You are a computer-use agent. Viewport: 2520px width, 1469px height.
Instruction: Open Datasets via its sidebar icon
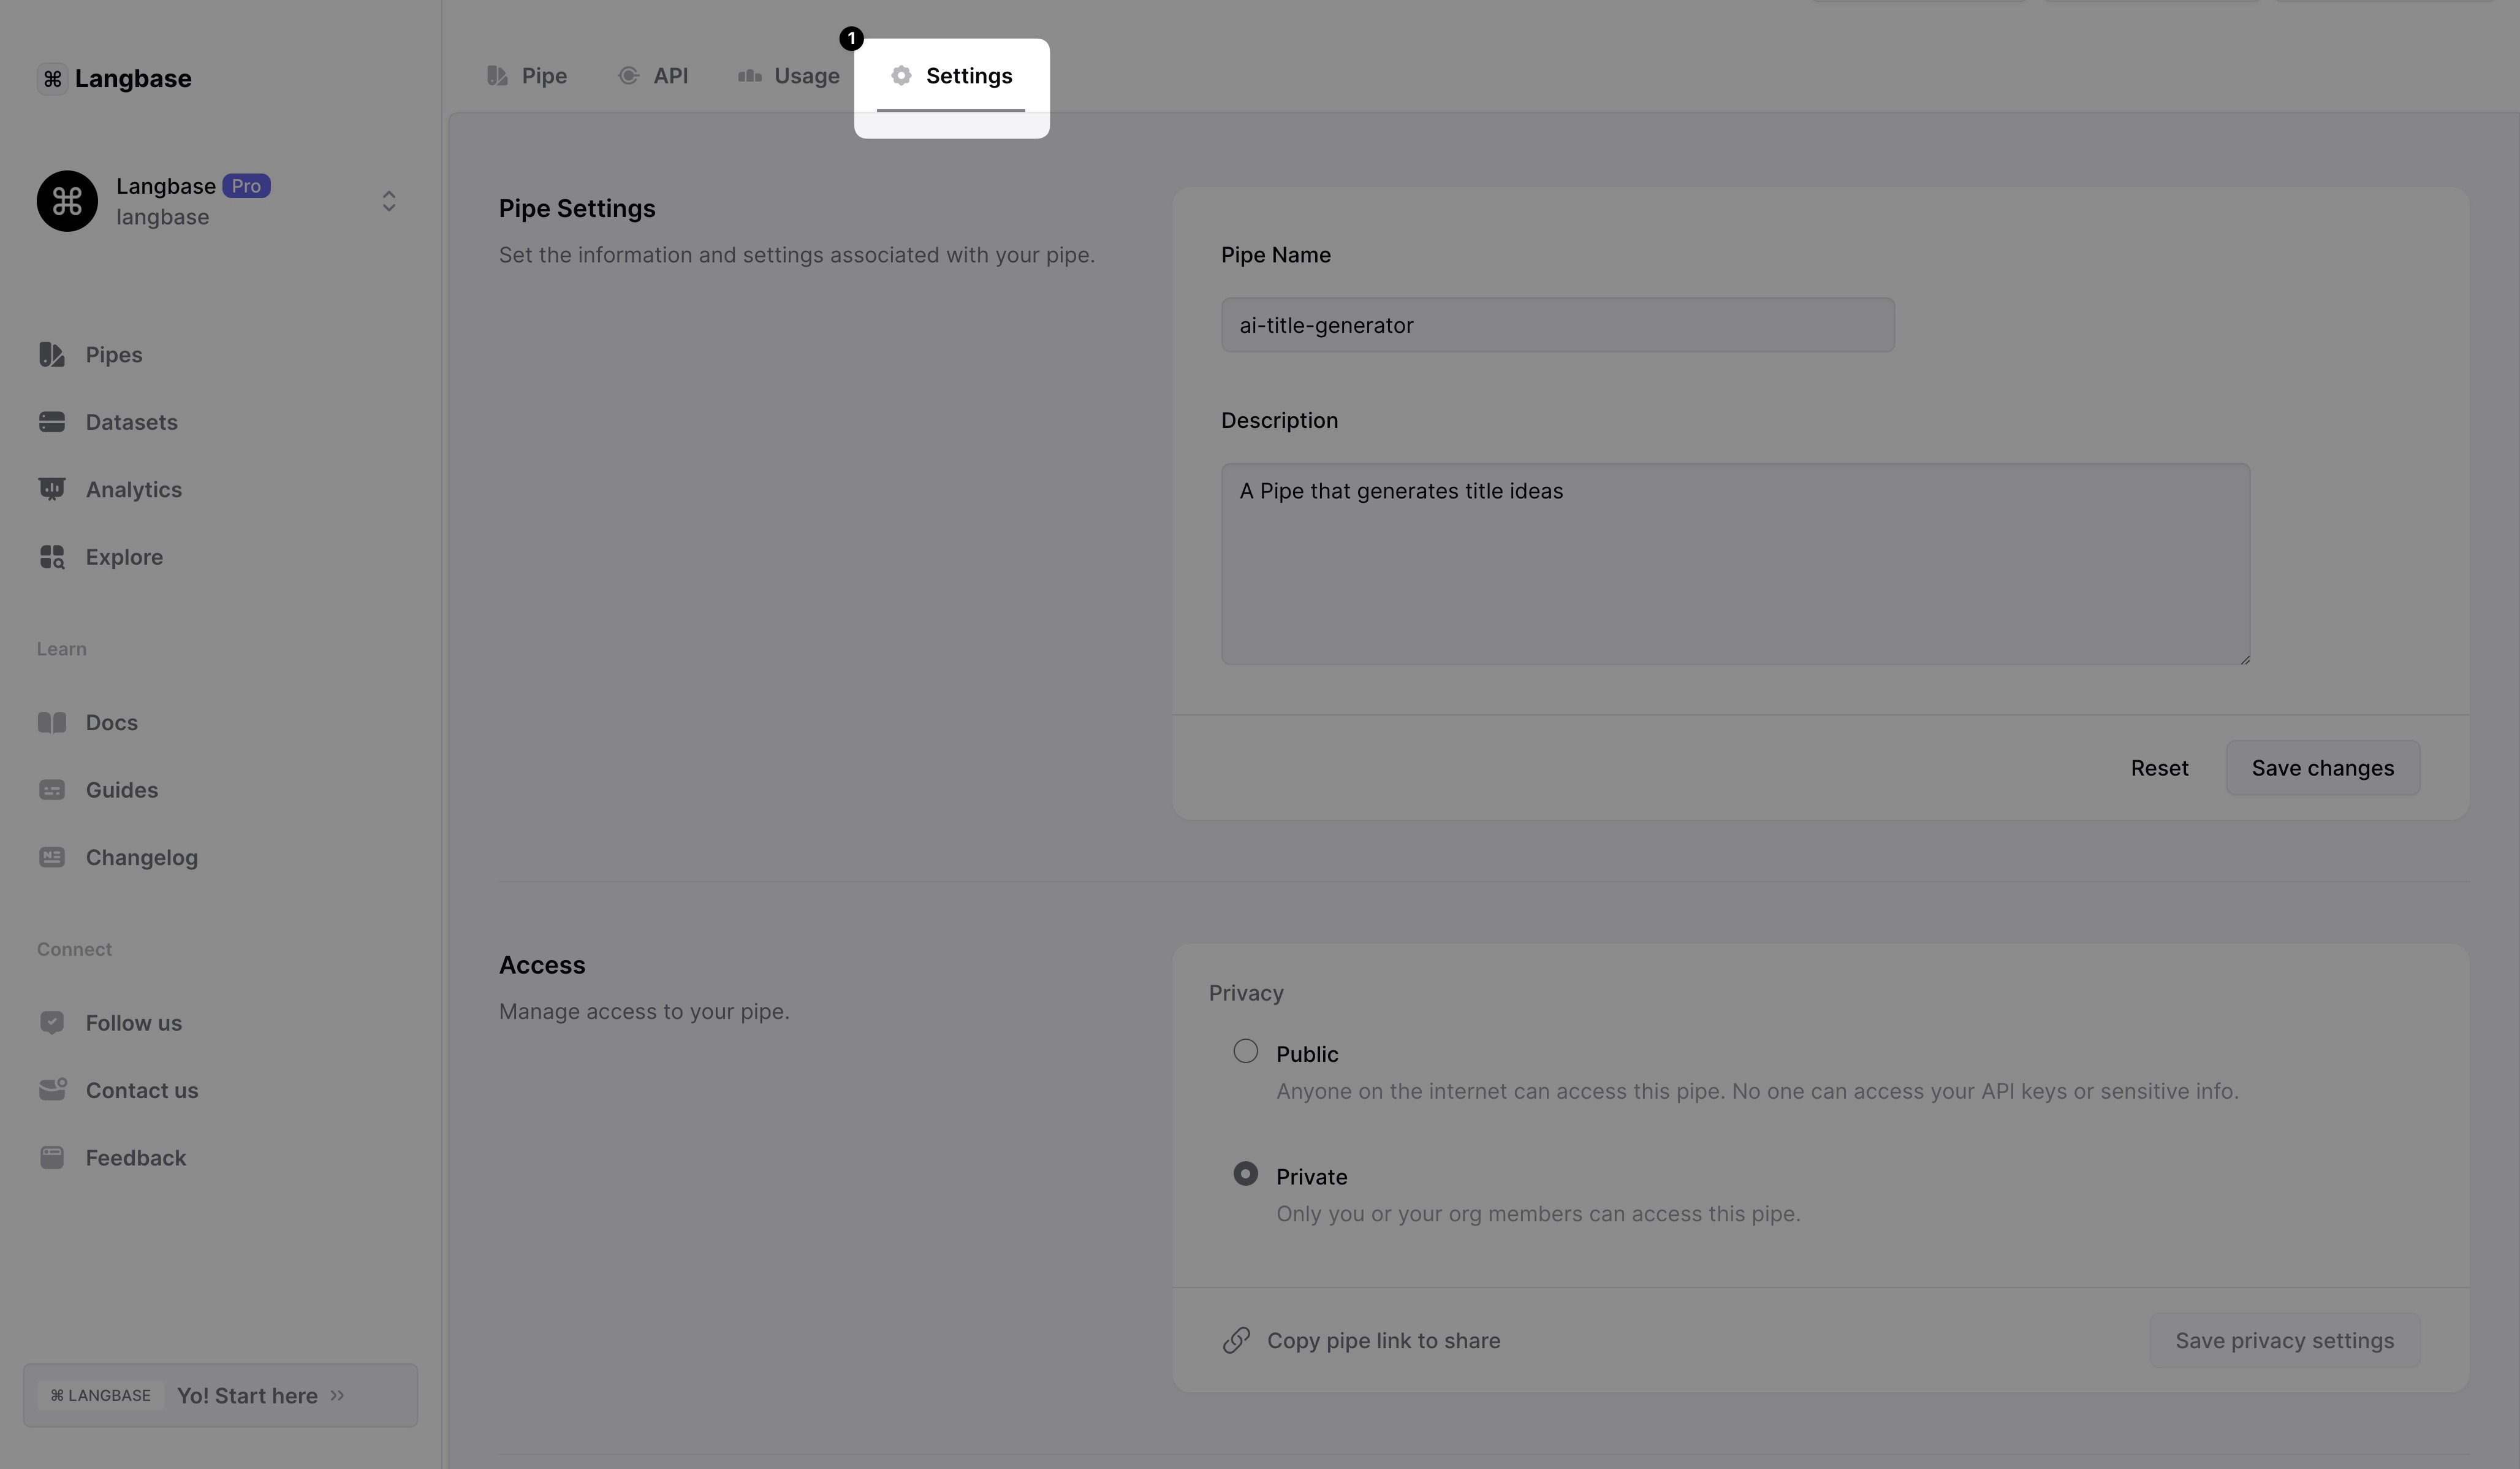[x=52, y=422]
